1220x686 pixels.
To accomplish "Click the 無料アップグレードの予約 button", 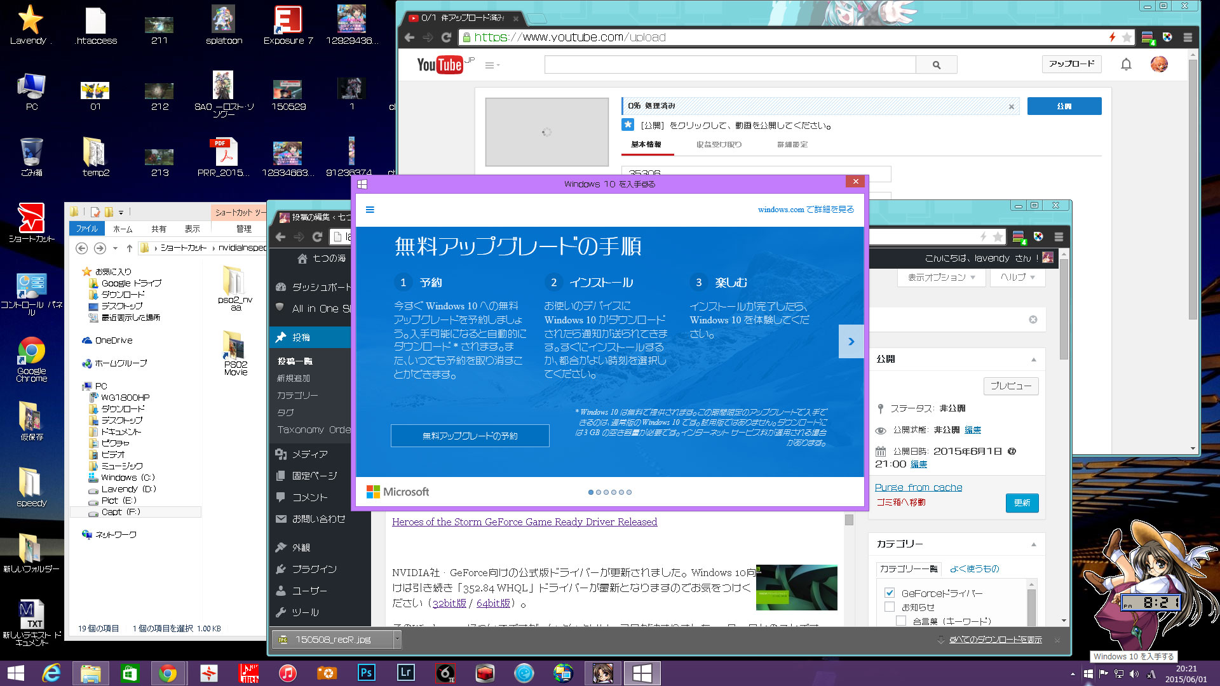I will click(470, 436).
